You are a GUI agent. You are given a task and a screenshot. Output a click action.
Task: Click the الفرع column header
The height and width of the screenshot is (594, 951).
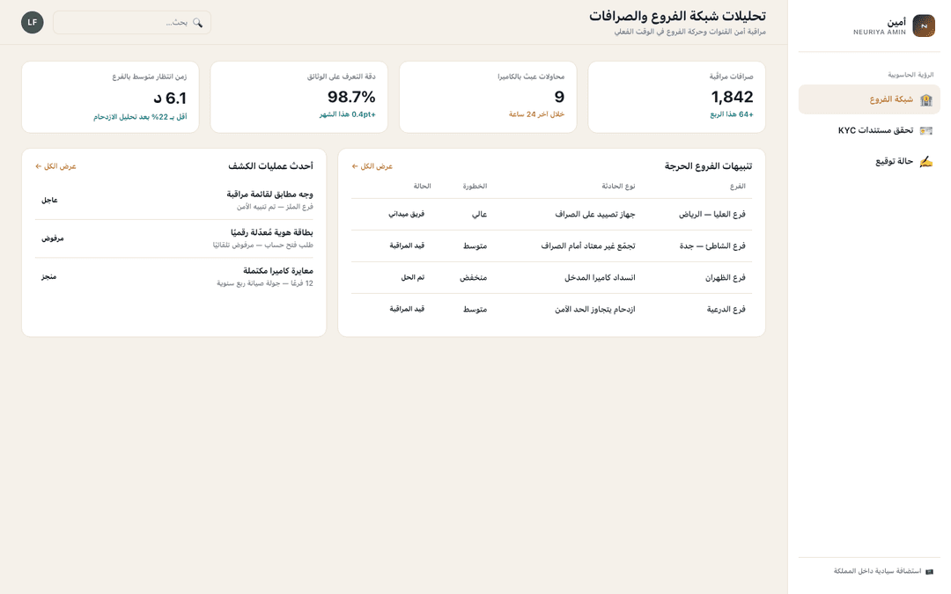coord(738,187)
